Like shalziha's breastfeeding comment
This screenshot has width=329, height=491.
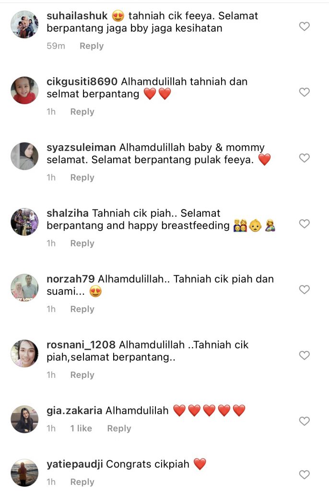pyautogui.click(x=304, y=223)
